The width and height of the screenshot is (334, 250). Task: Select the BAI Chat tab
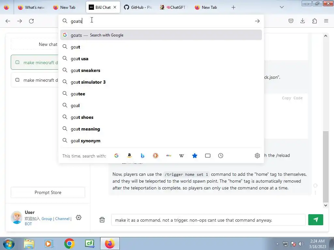[x=100, y=7]
